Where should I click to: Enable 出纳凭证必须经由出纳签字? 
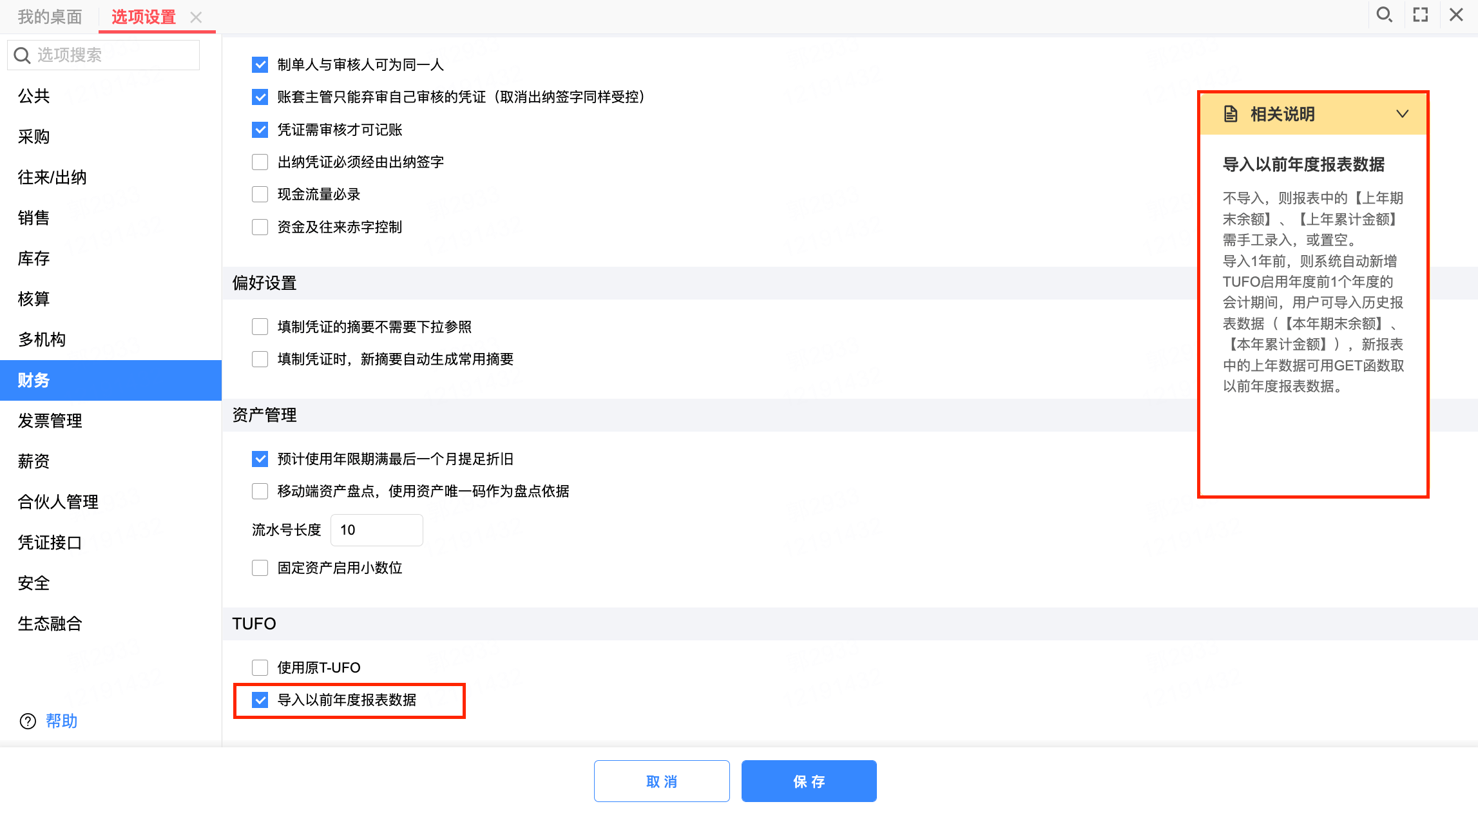[x=260, y=162]
